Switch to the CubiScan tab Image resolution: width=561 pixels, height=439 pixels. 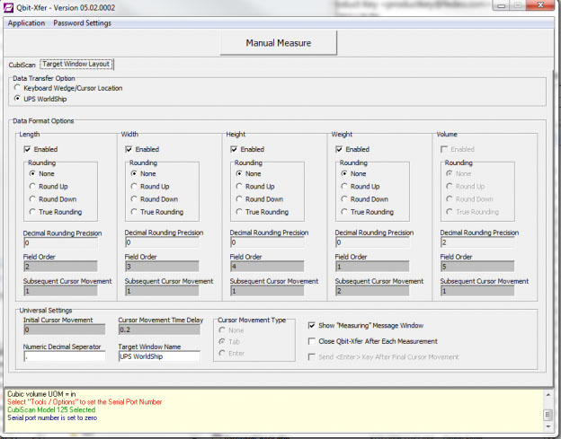(x=22, y=66)
